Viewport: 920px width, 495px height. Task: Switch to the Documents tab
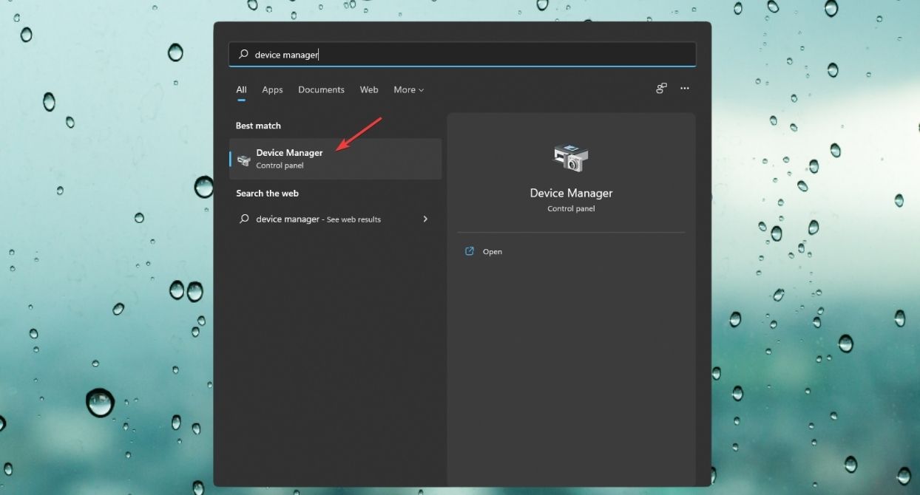pos(321,89)
